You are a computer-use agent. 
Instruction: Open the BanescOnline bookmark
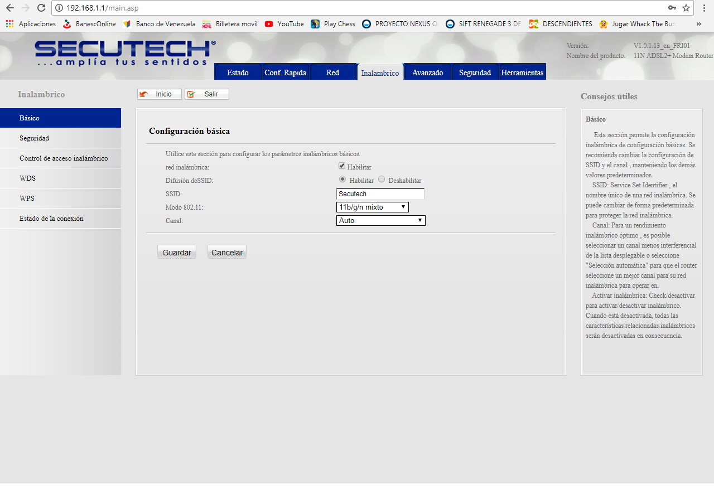pyautogui.click(x=95, y=24)
